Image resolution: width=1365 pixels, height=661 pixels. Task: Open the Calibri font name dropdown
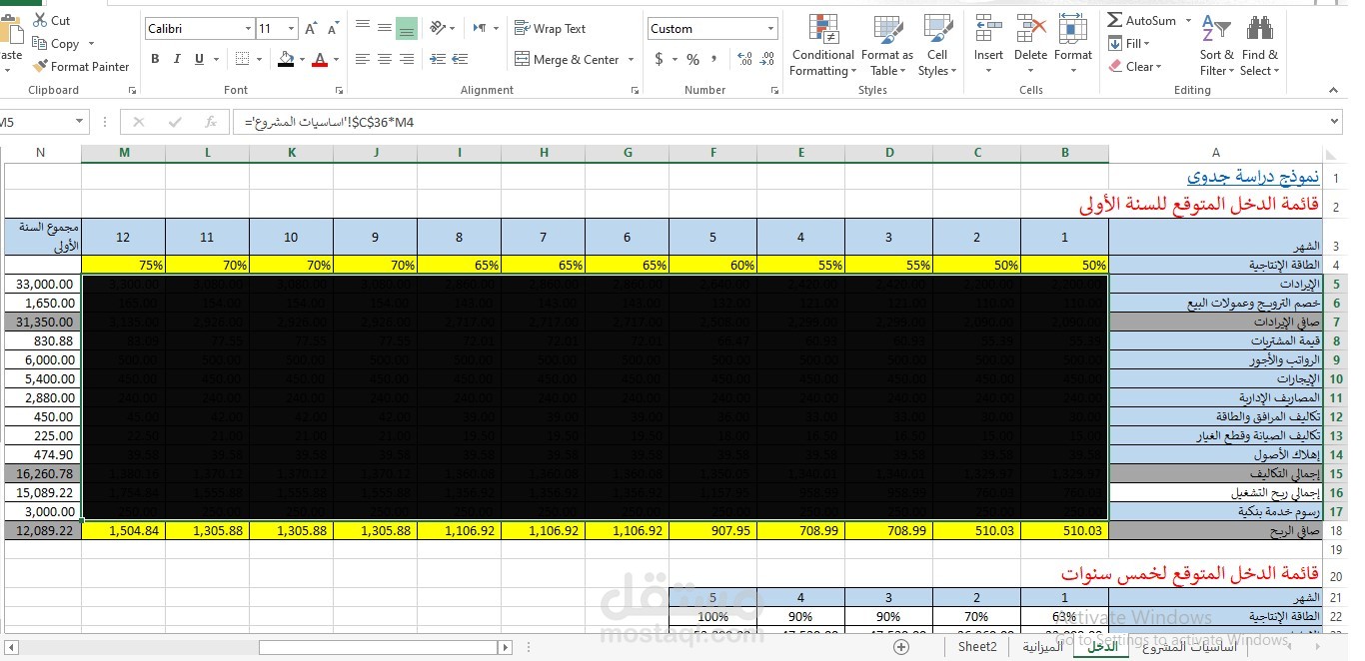[247, 29]
